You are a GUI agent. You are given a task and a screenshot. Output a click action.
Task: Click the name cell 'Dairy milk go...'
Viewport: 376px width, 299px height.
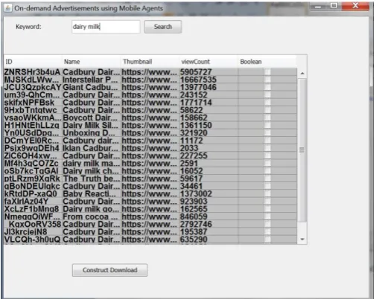click(91, 209)
